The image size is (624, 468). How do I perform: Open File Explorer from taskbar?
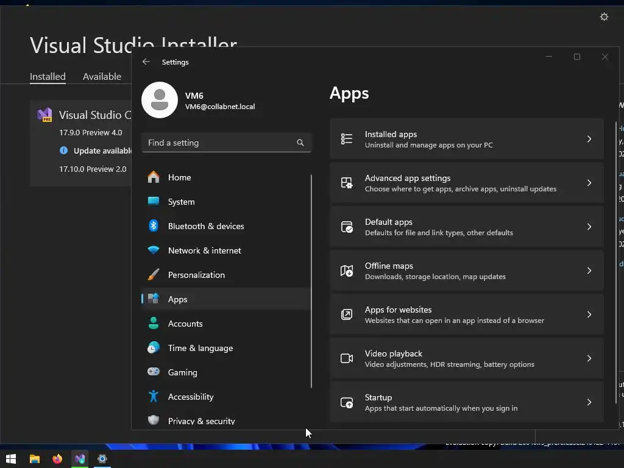coord(35,459)
